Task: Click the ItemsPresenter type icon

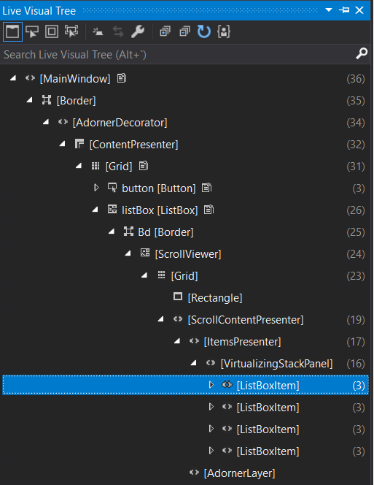Action: [194, 341]
